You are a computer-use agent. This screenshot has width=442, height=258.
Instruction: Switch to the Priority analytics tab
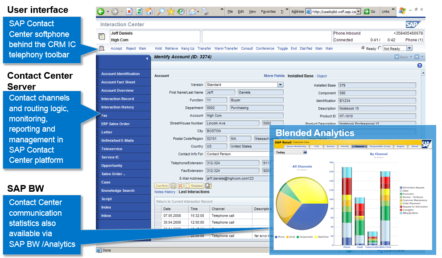(345, 146)
